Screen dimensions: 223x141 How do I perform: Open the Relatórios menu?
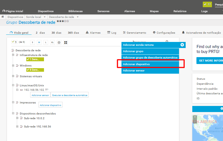click(180, 11)
